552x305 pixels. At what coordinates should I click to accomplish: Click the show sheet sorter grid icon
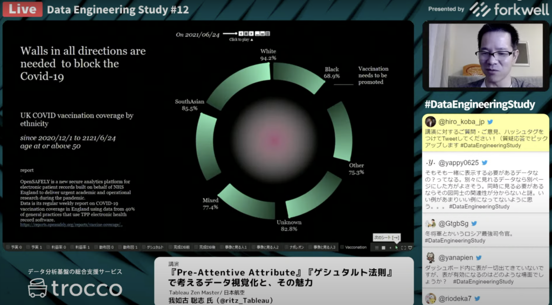point(377,247)
